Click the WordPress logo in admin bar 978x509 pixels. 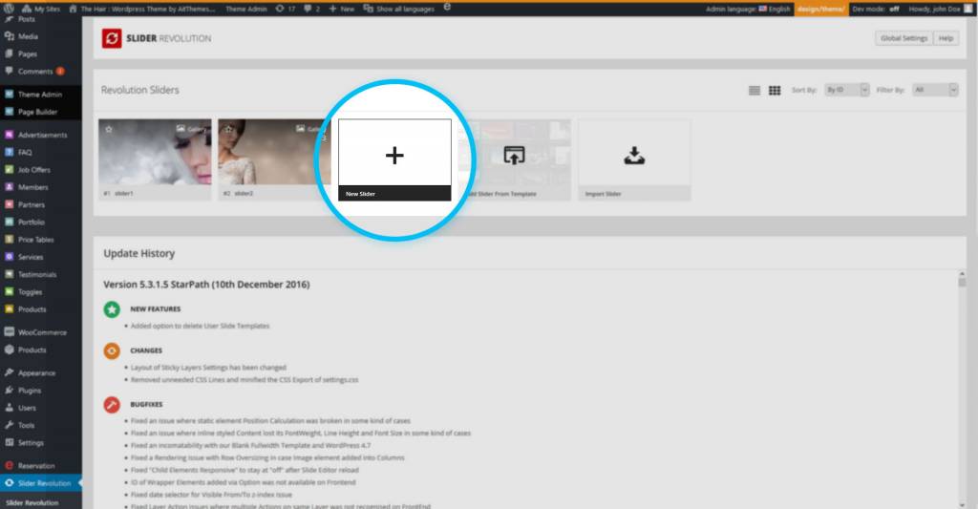click(x=8, y=9)
